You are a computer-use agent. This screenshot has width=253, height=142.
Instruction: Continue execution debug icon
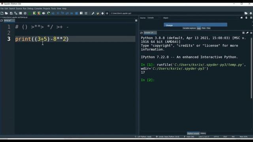tap(72, 13)
